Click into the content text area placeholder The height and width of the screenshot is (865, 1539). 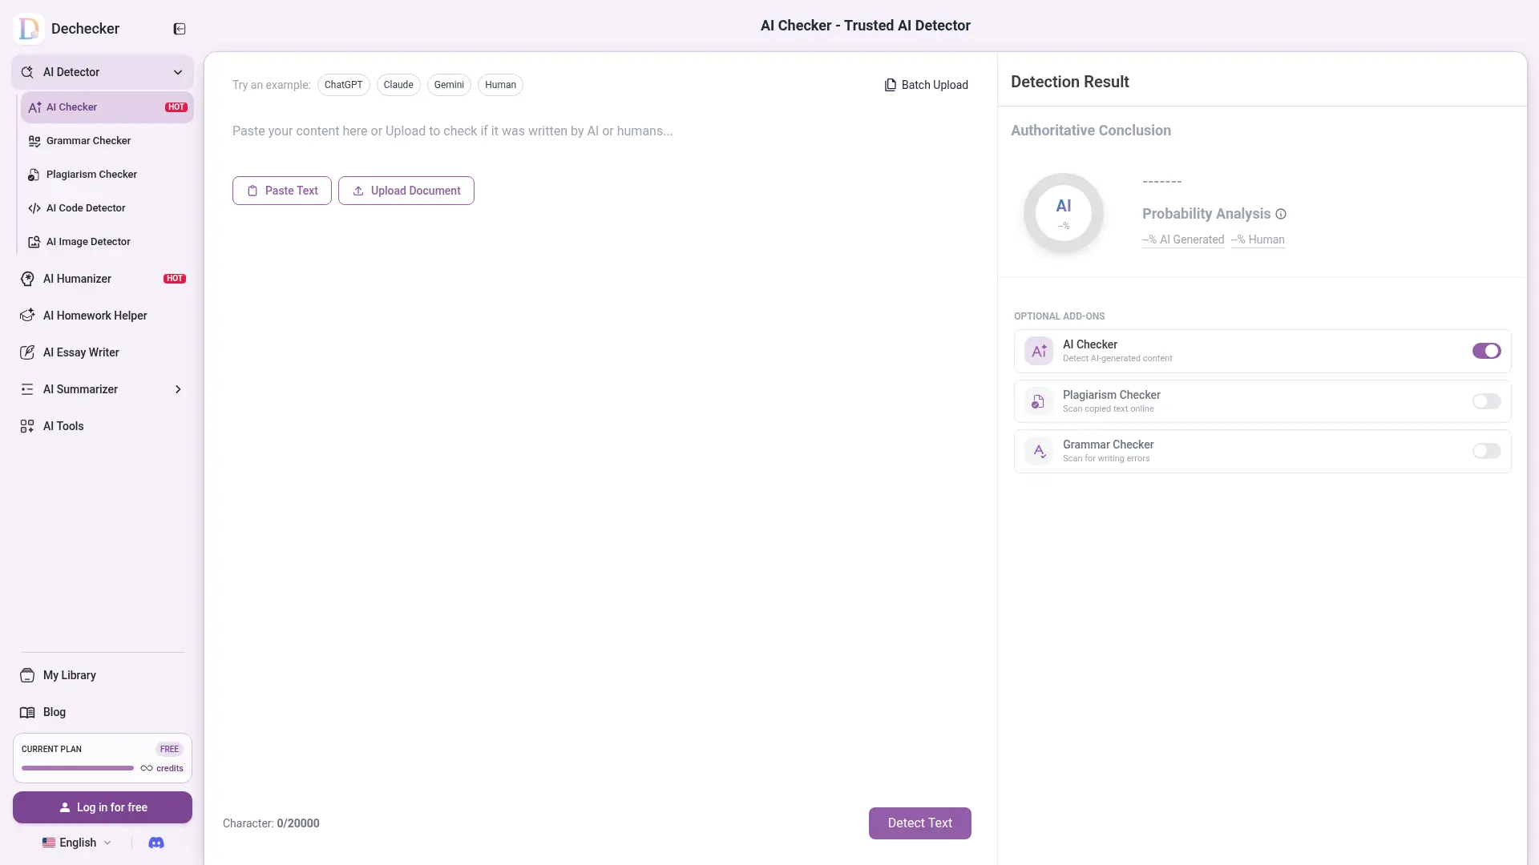453,131
